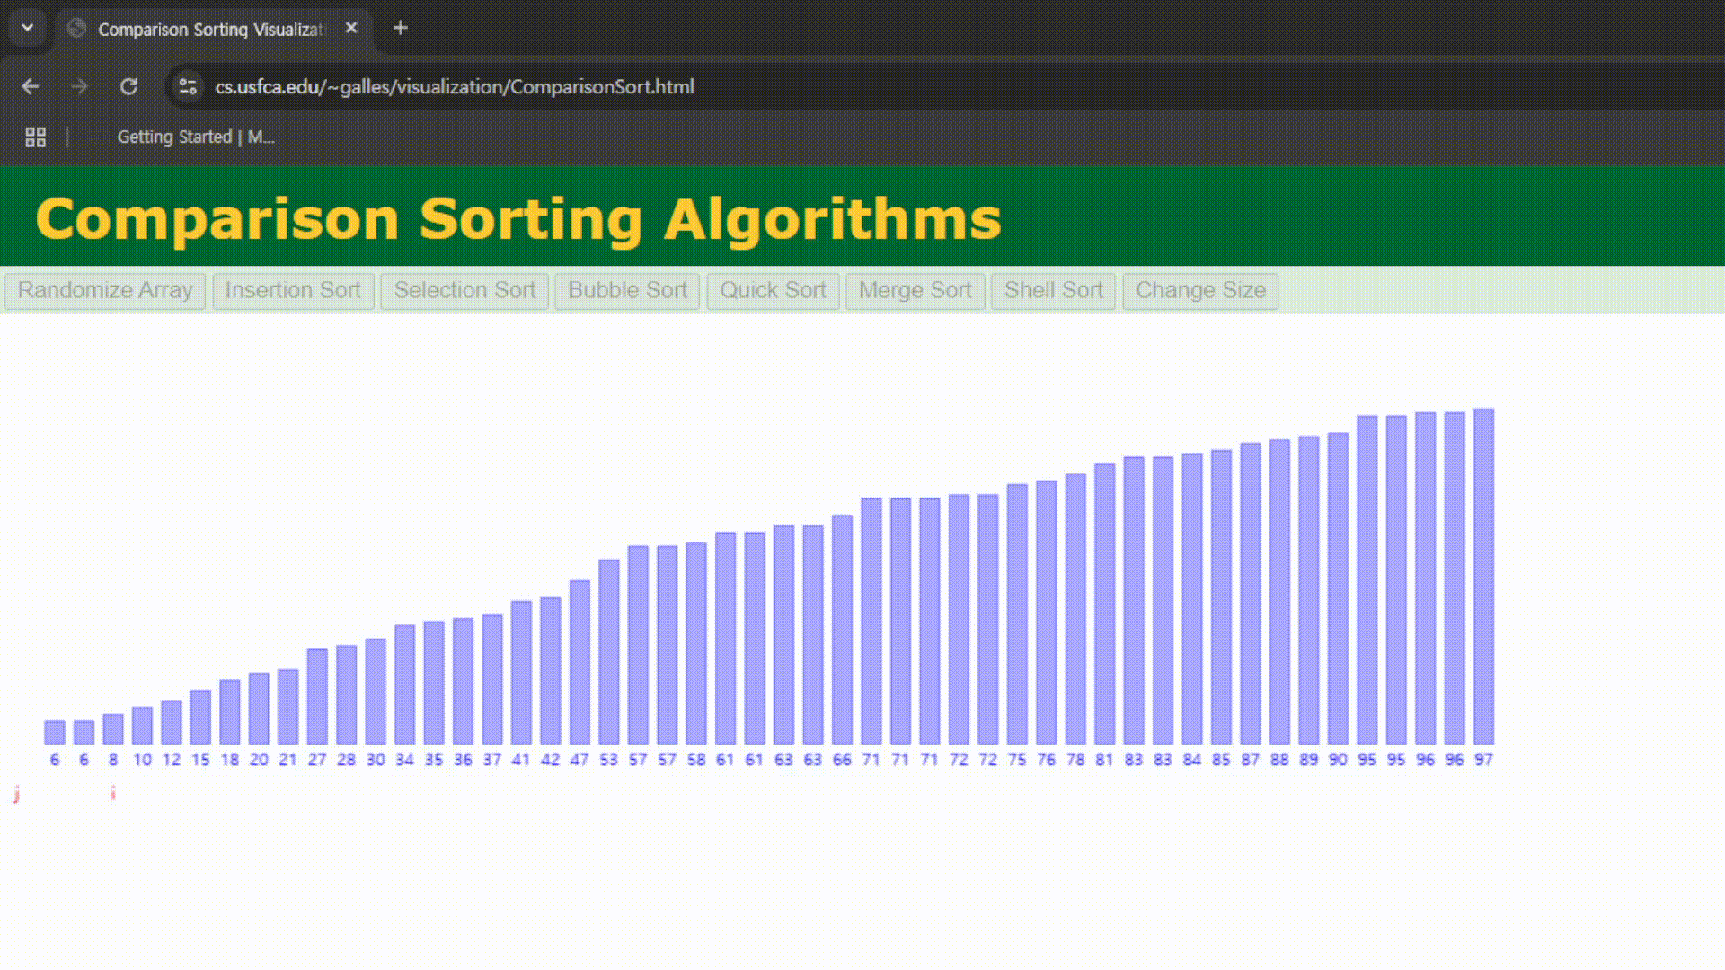Click the Randomize Array button

105,291
